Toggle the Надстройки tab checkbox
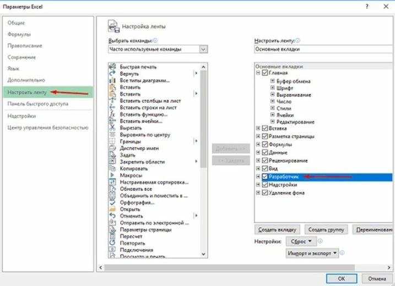This screenshot has width=395, height=286. click(265, 185)
